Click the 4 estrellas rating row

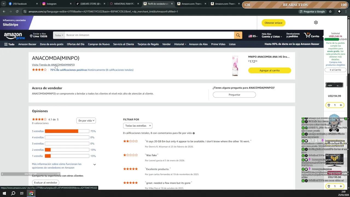[64, 137]
